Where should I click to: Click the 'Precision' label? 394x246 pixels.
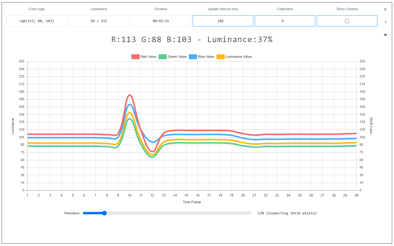pos(72,213)
